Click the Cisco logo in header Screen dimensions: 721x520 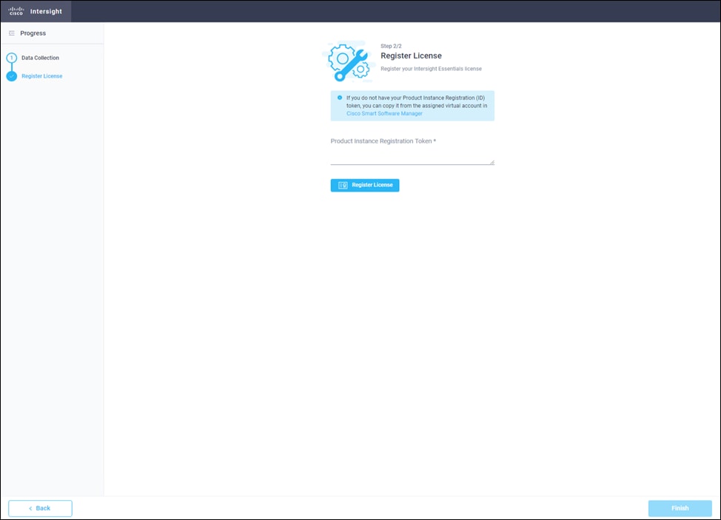click(x=16, y=11)
